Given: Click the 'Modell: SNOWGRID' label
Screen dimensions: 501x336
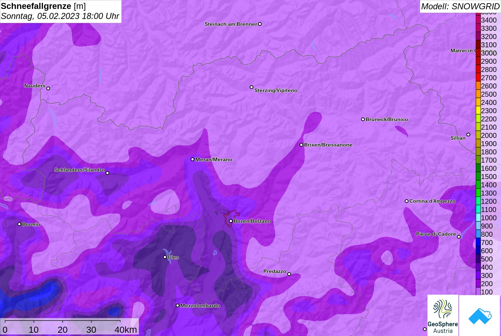Looking at the screenshot, I should click(460, 6).
